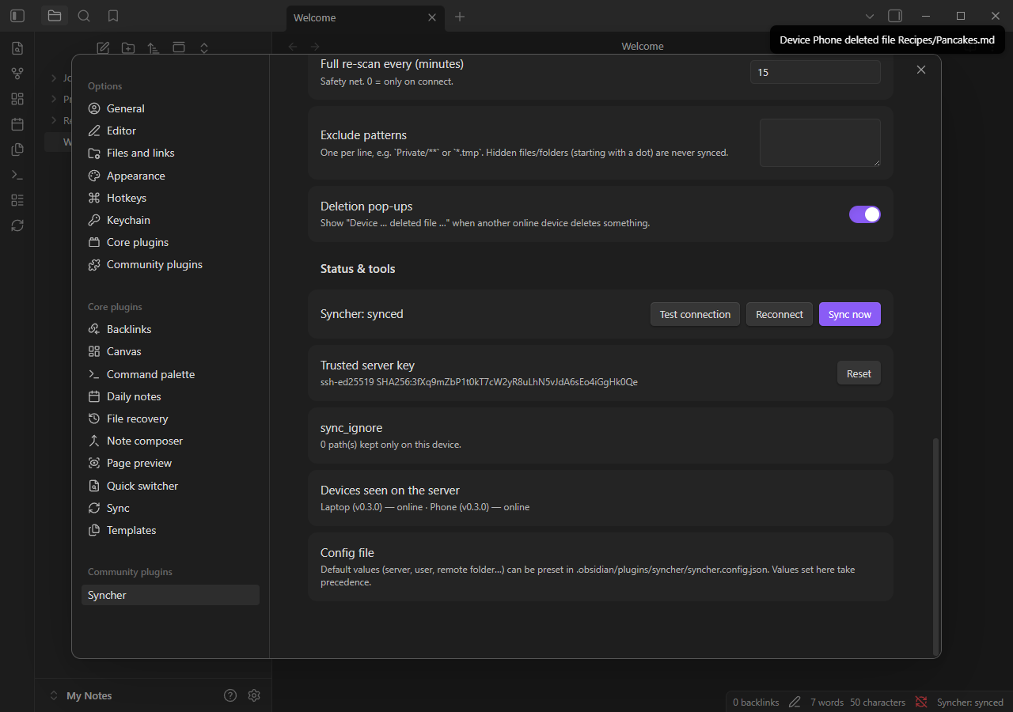Toggle the right sidebar icon
This screenshot has width=1013, height=712.
click(895, 16)
